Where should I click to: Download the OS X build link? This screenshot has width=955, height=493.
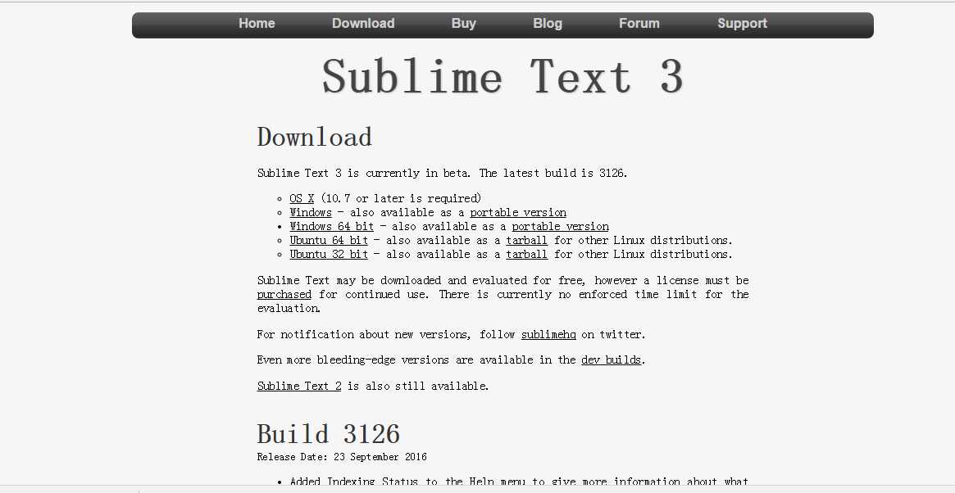coord(302,198)
